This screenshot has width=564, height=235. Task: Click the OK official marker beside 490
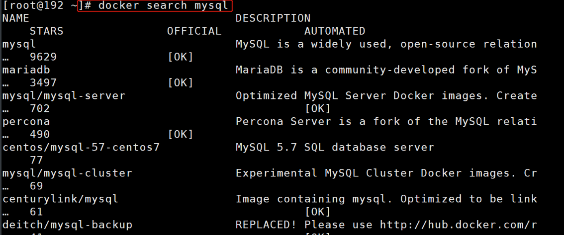[x=180, y=135]
